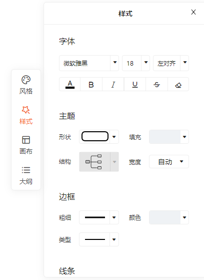This screenshot has height=280, width=204.
Task: Clear formatting with the eraser icon
Action: [x=178, y=84]
